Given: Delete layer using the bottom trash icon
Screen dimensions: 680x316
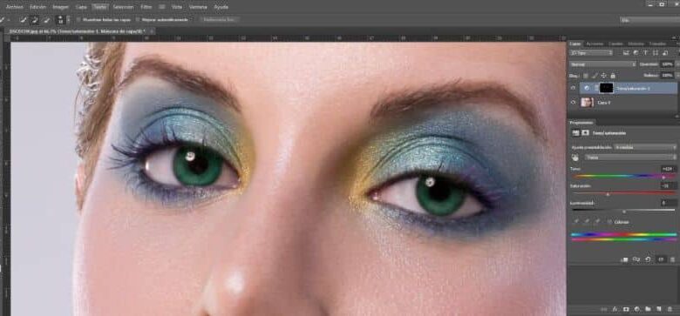Looking at the screenshot, I should [x=670, y=309].
